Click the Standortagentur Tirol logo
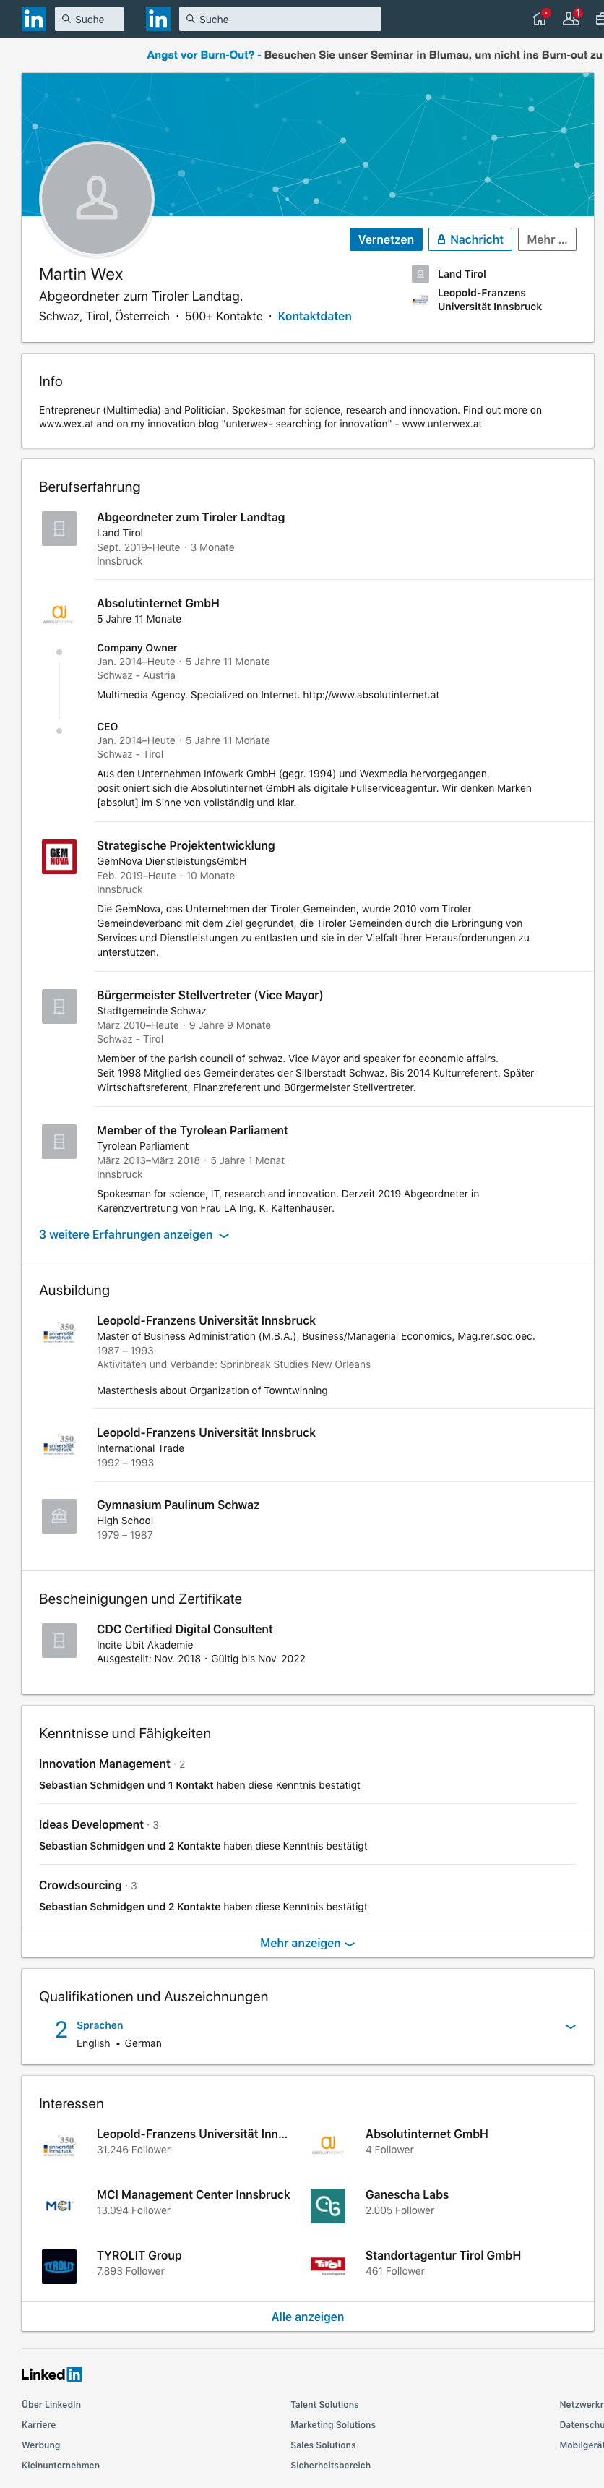The width and height of the screenshot is (604, 2488). tap(328, 2266)
